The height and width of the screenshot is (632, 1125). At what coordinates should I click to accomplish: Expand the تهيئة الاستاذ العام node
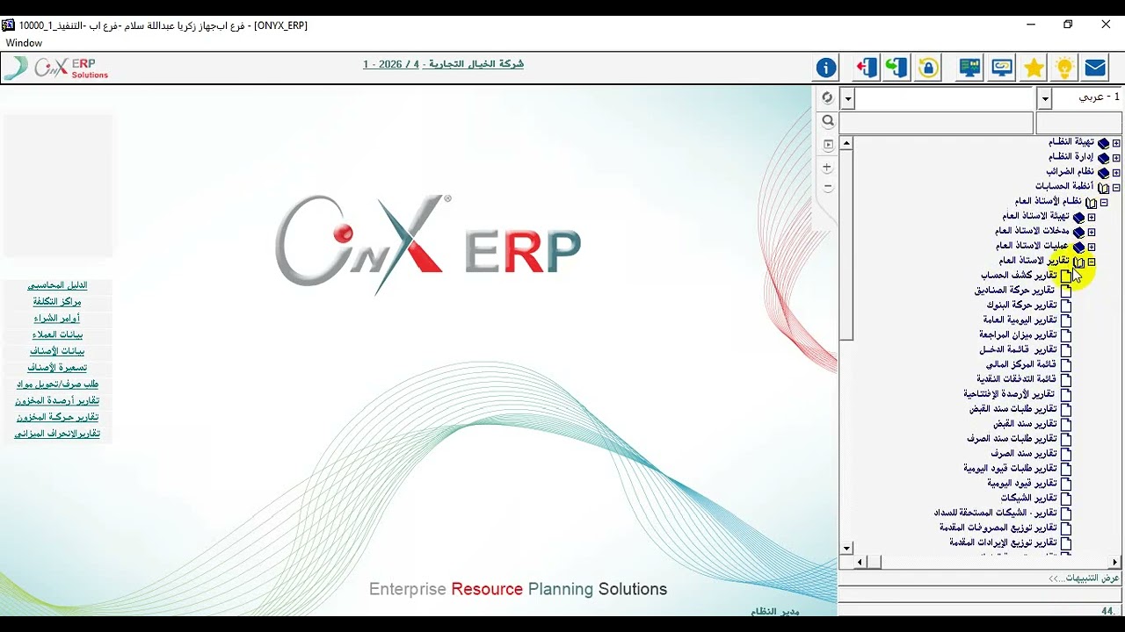[1092, 217]
